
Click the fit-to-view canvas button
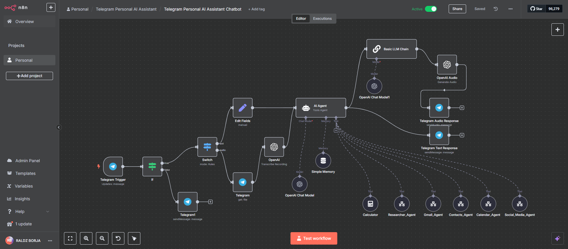70,238
